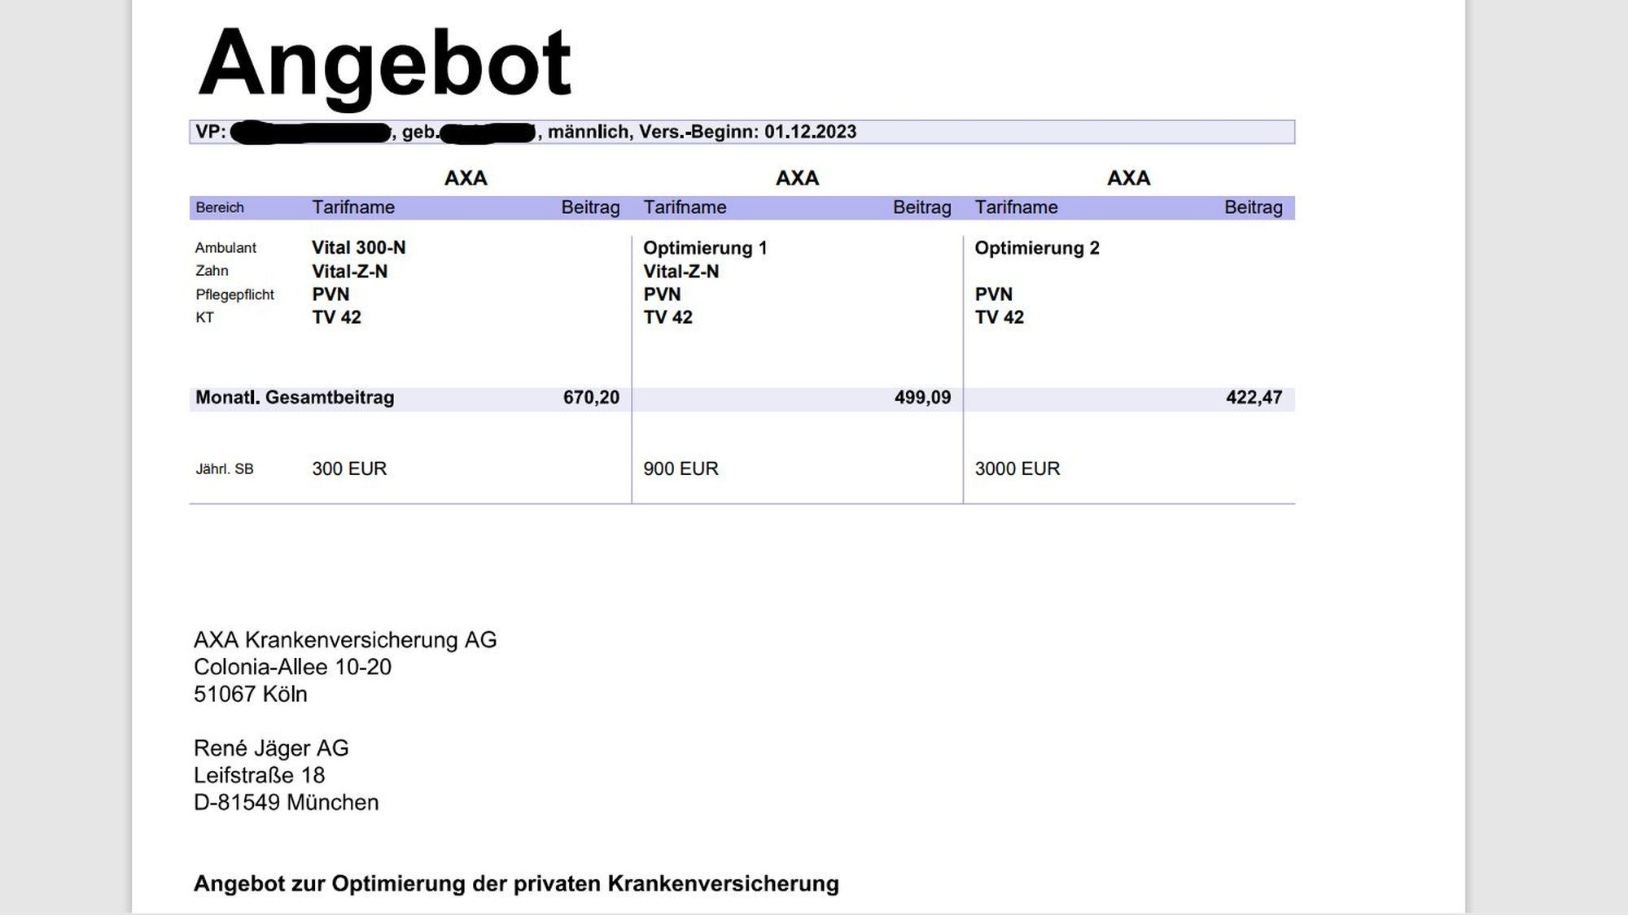Select the 'Vers.-Beginn: 01.12.2023' text
This screenshot has height=915, width=1628.
click(747, 132)
